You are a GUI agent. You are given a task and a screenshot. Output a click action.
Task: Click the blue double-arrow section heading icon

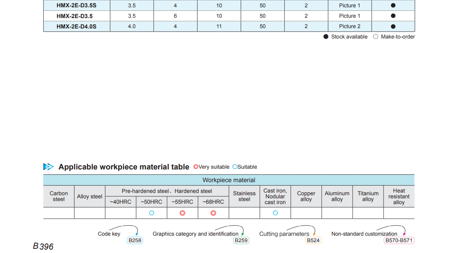tap(49, 167)
